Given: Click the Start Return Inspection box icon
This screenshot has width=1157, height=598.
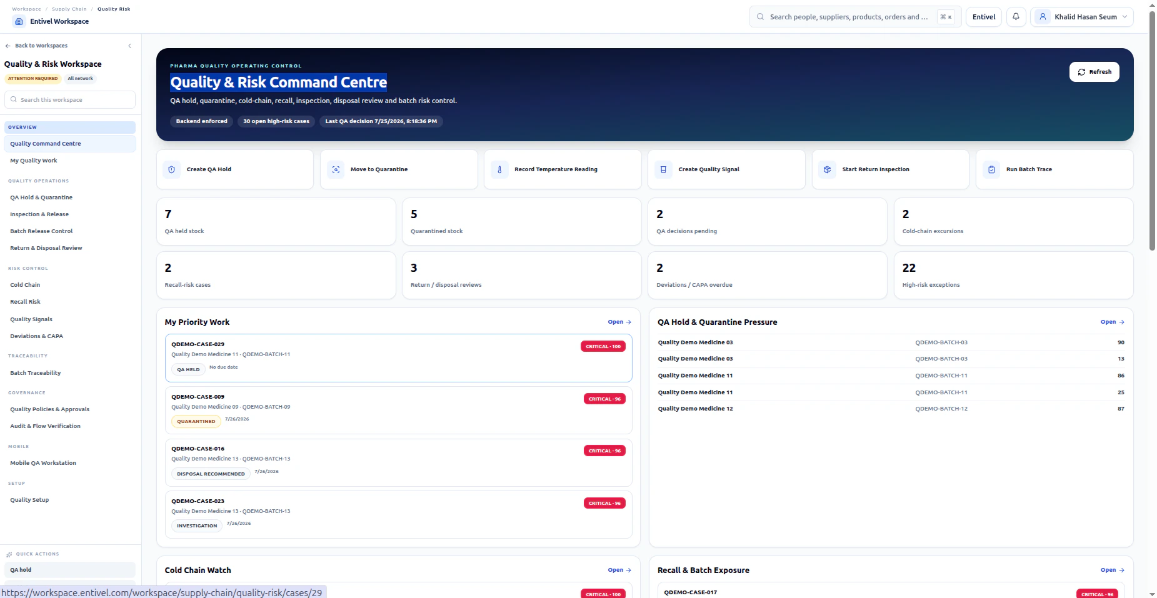Looking at the screenshot, I should click(x=827, y=169).
